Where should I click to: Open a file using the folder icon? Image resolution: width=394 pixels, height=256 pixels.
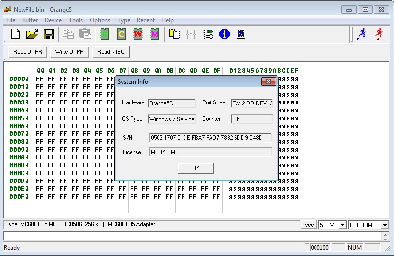point(32,34)
